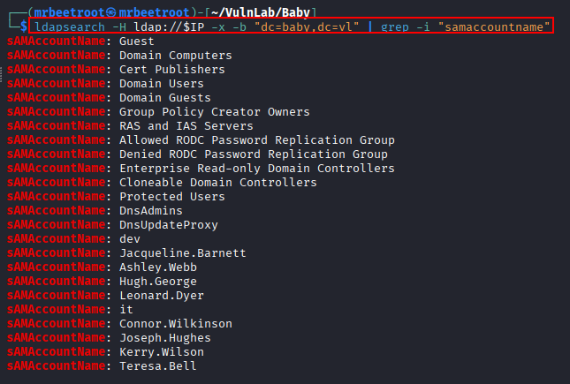Click the 'mrbeetroot' username before the prompt symbol
Screen dimensions: 570x384
(70, 12)
